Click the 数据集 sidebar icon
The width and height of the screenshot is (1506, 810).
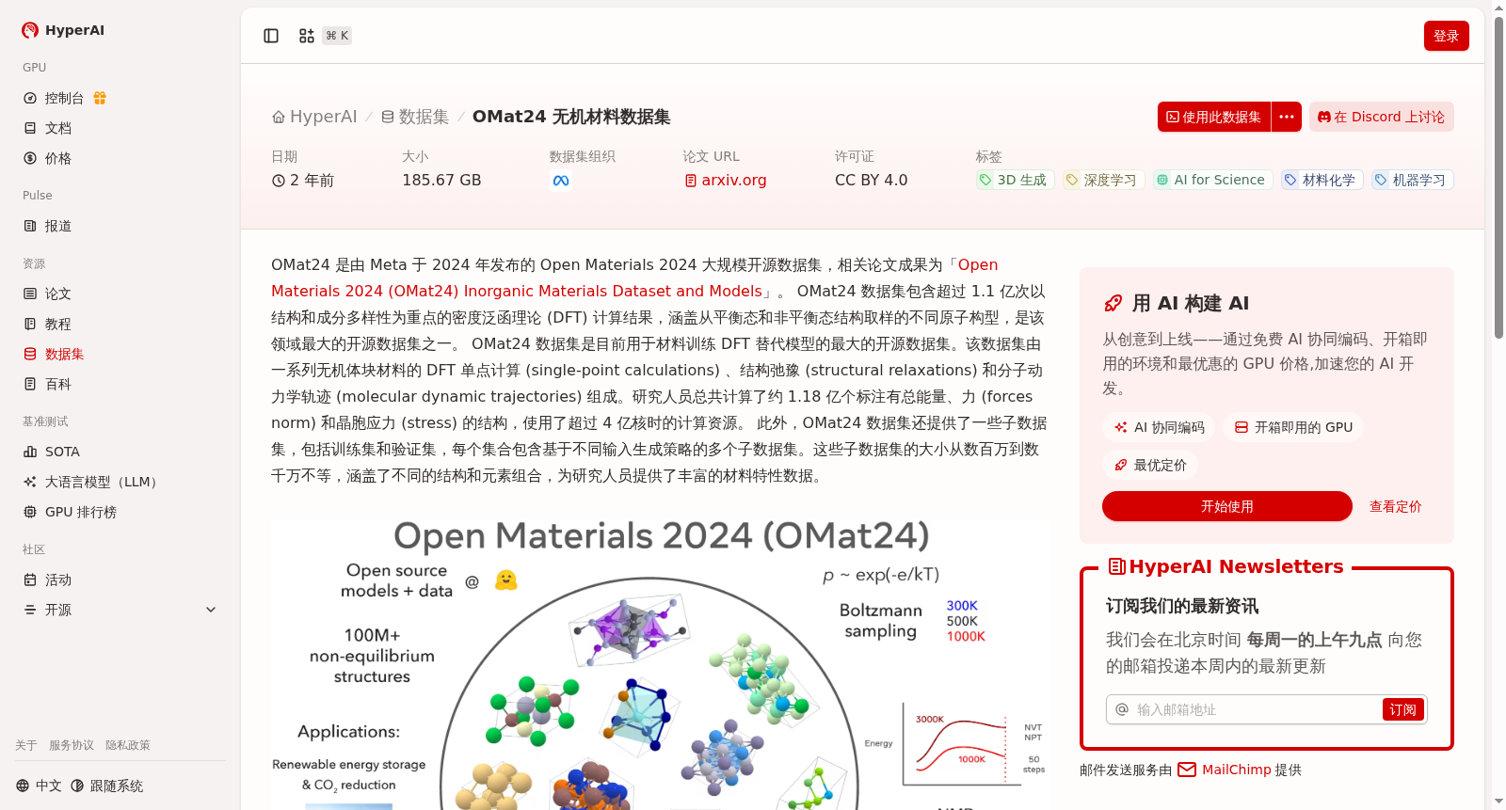30,354
